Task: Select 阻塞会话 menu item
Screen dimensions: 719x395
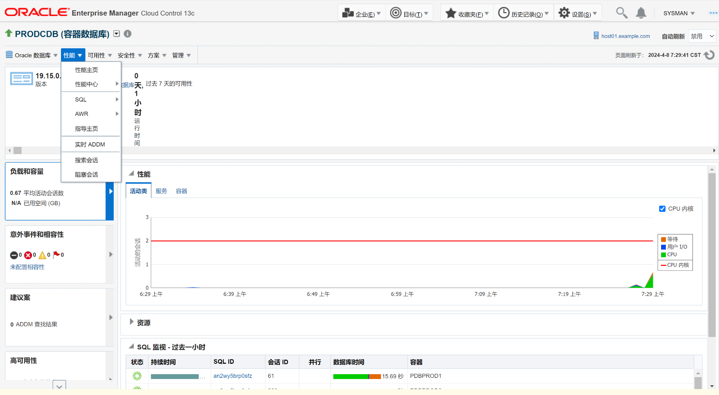Action: (x=91, y=174)
